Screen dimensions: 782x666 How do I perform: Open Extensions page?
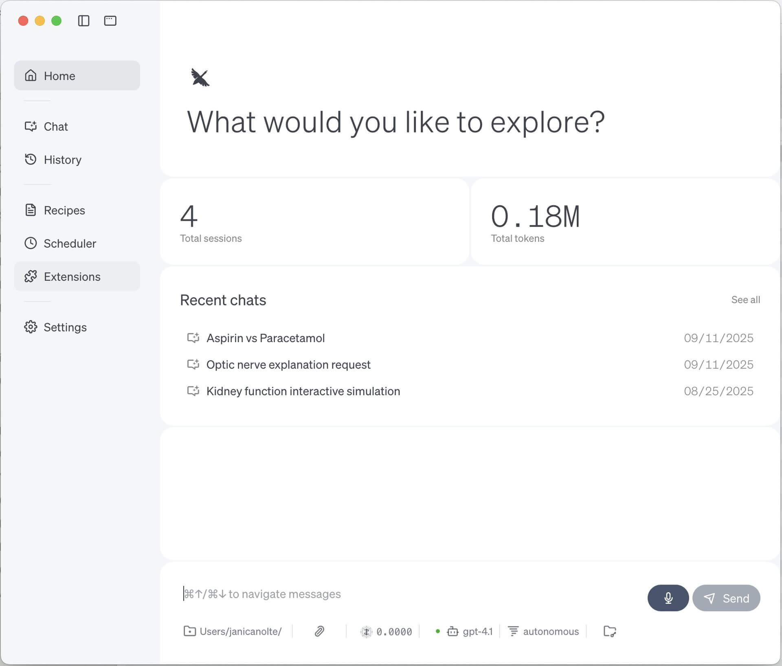click(x=72, y=277)
